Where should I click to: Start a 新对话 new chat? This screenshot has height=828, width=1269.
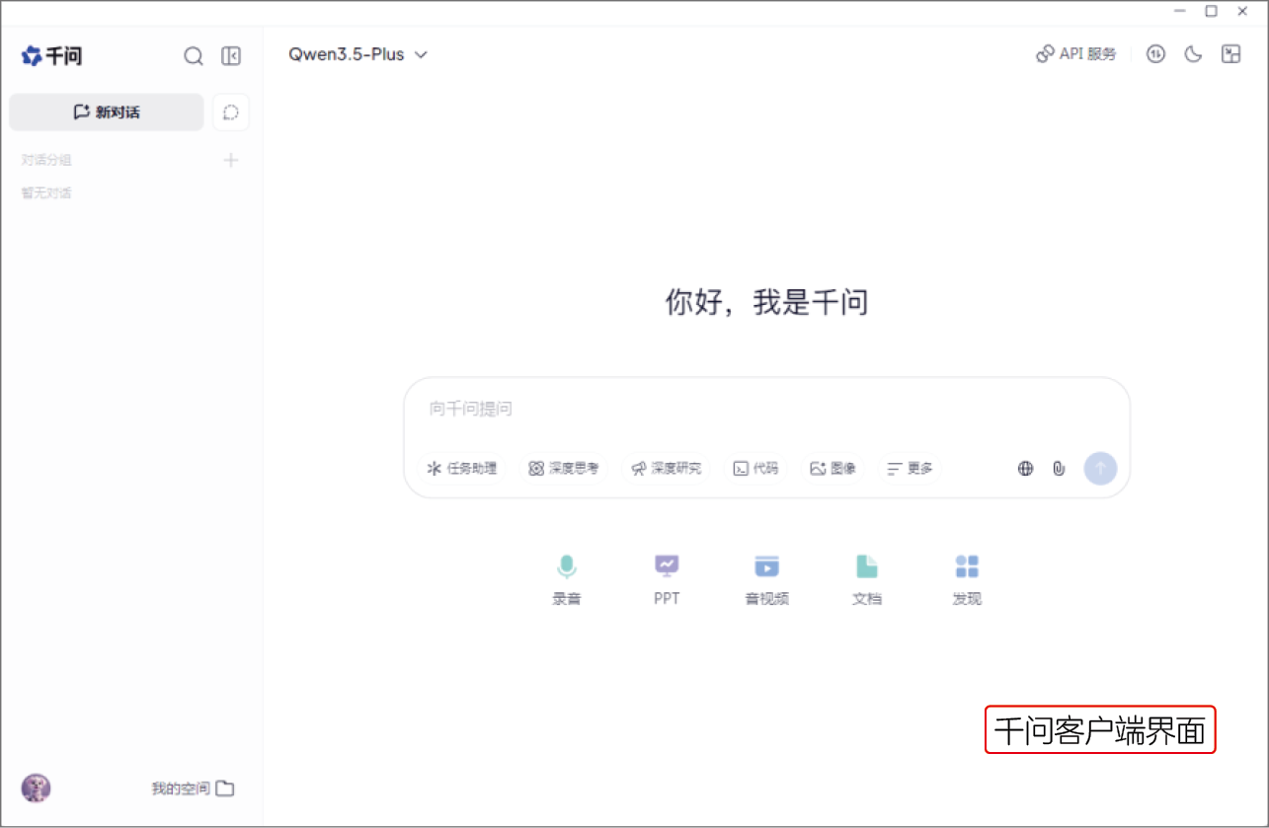(x=107, y=113)
